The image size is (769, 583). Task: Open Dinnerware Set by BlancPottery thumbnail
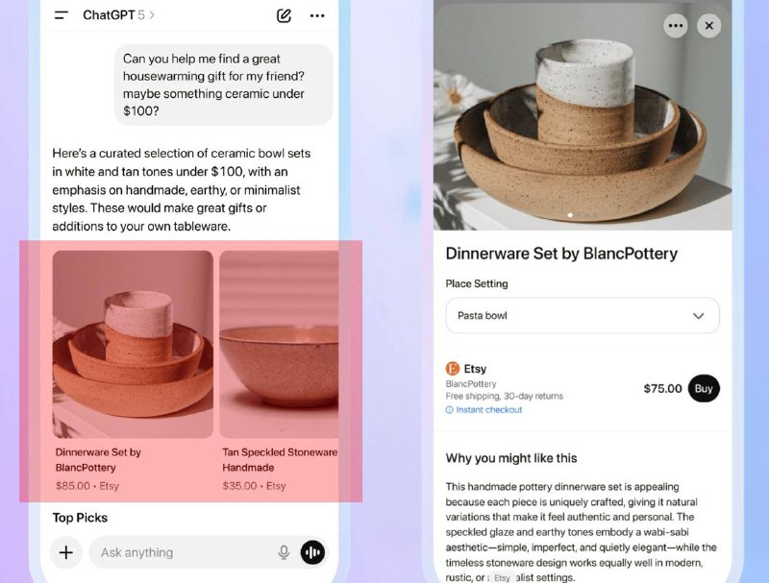[x=133, y=344]
